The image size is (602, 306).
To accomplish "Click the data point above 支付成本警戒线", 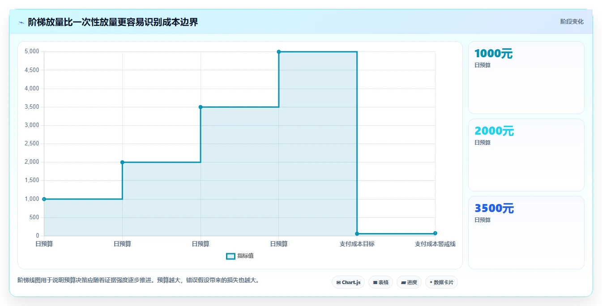I will (435, 233).
